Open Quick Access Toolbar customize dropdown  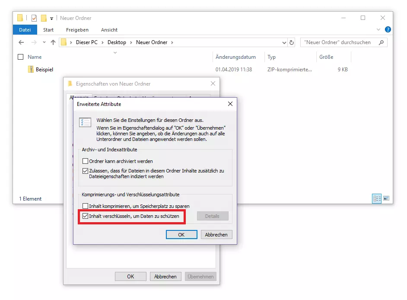point(52,19)
